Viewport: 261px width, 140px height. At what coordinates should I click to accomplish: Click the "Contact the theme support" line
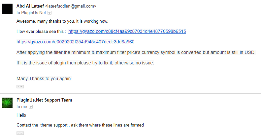click(x=80, y=125)
